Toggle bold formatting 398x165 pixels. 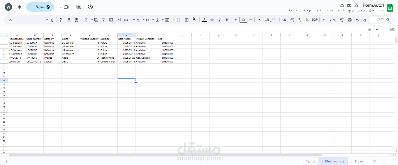click(227, 20)
